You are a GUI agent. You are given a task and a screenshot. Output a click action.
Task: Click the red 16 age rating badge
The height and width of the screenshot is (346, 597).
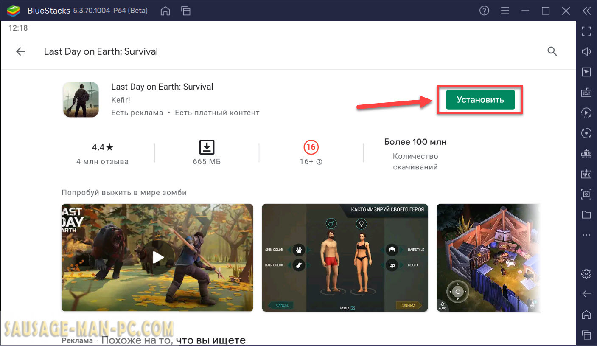pyautogui.click(x=311, y=147)
